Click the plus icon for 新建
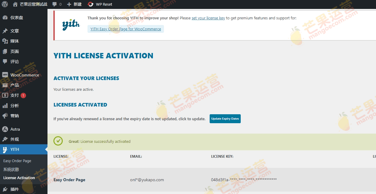Image resolution: width=376 pixels, height=194 pixels. (69, 4)
